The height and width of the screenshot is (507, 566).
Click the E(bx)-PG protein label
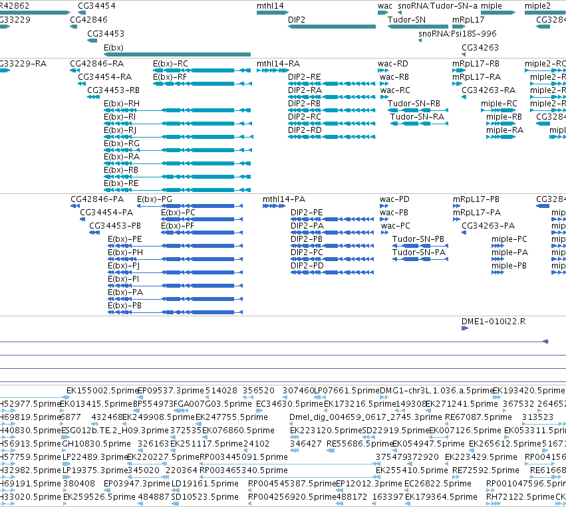pos(154,199)
